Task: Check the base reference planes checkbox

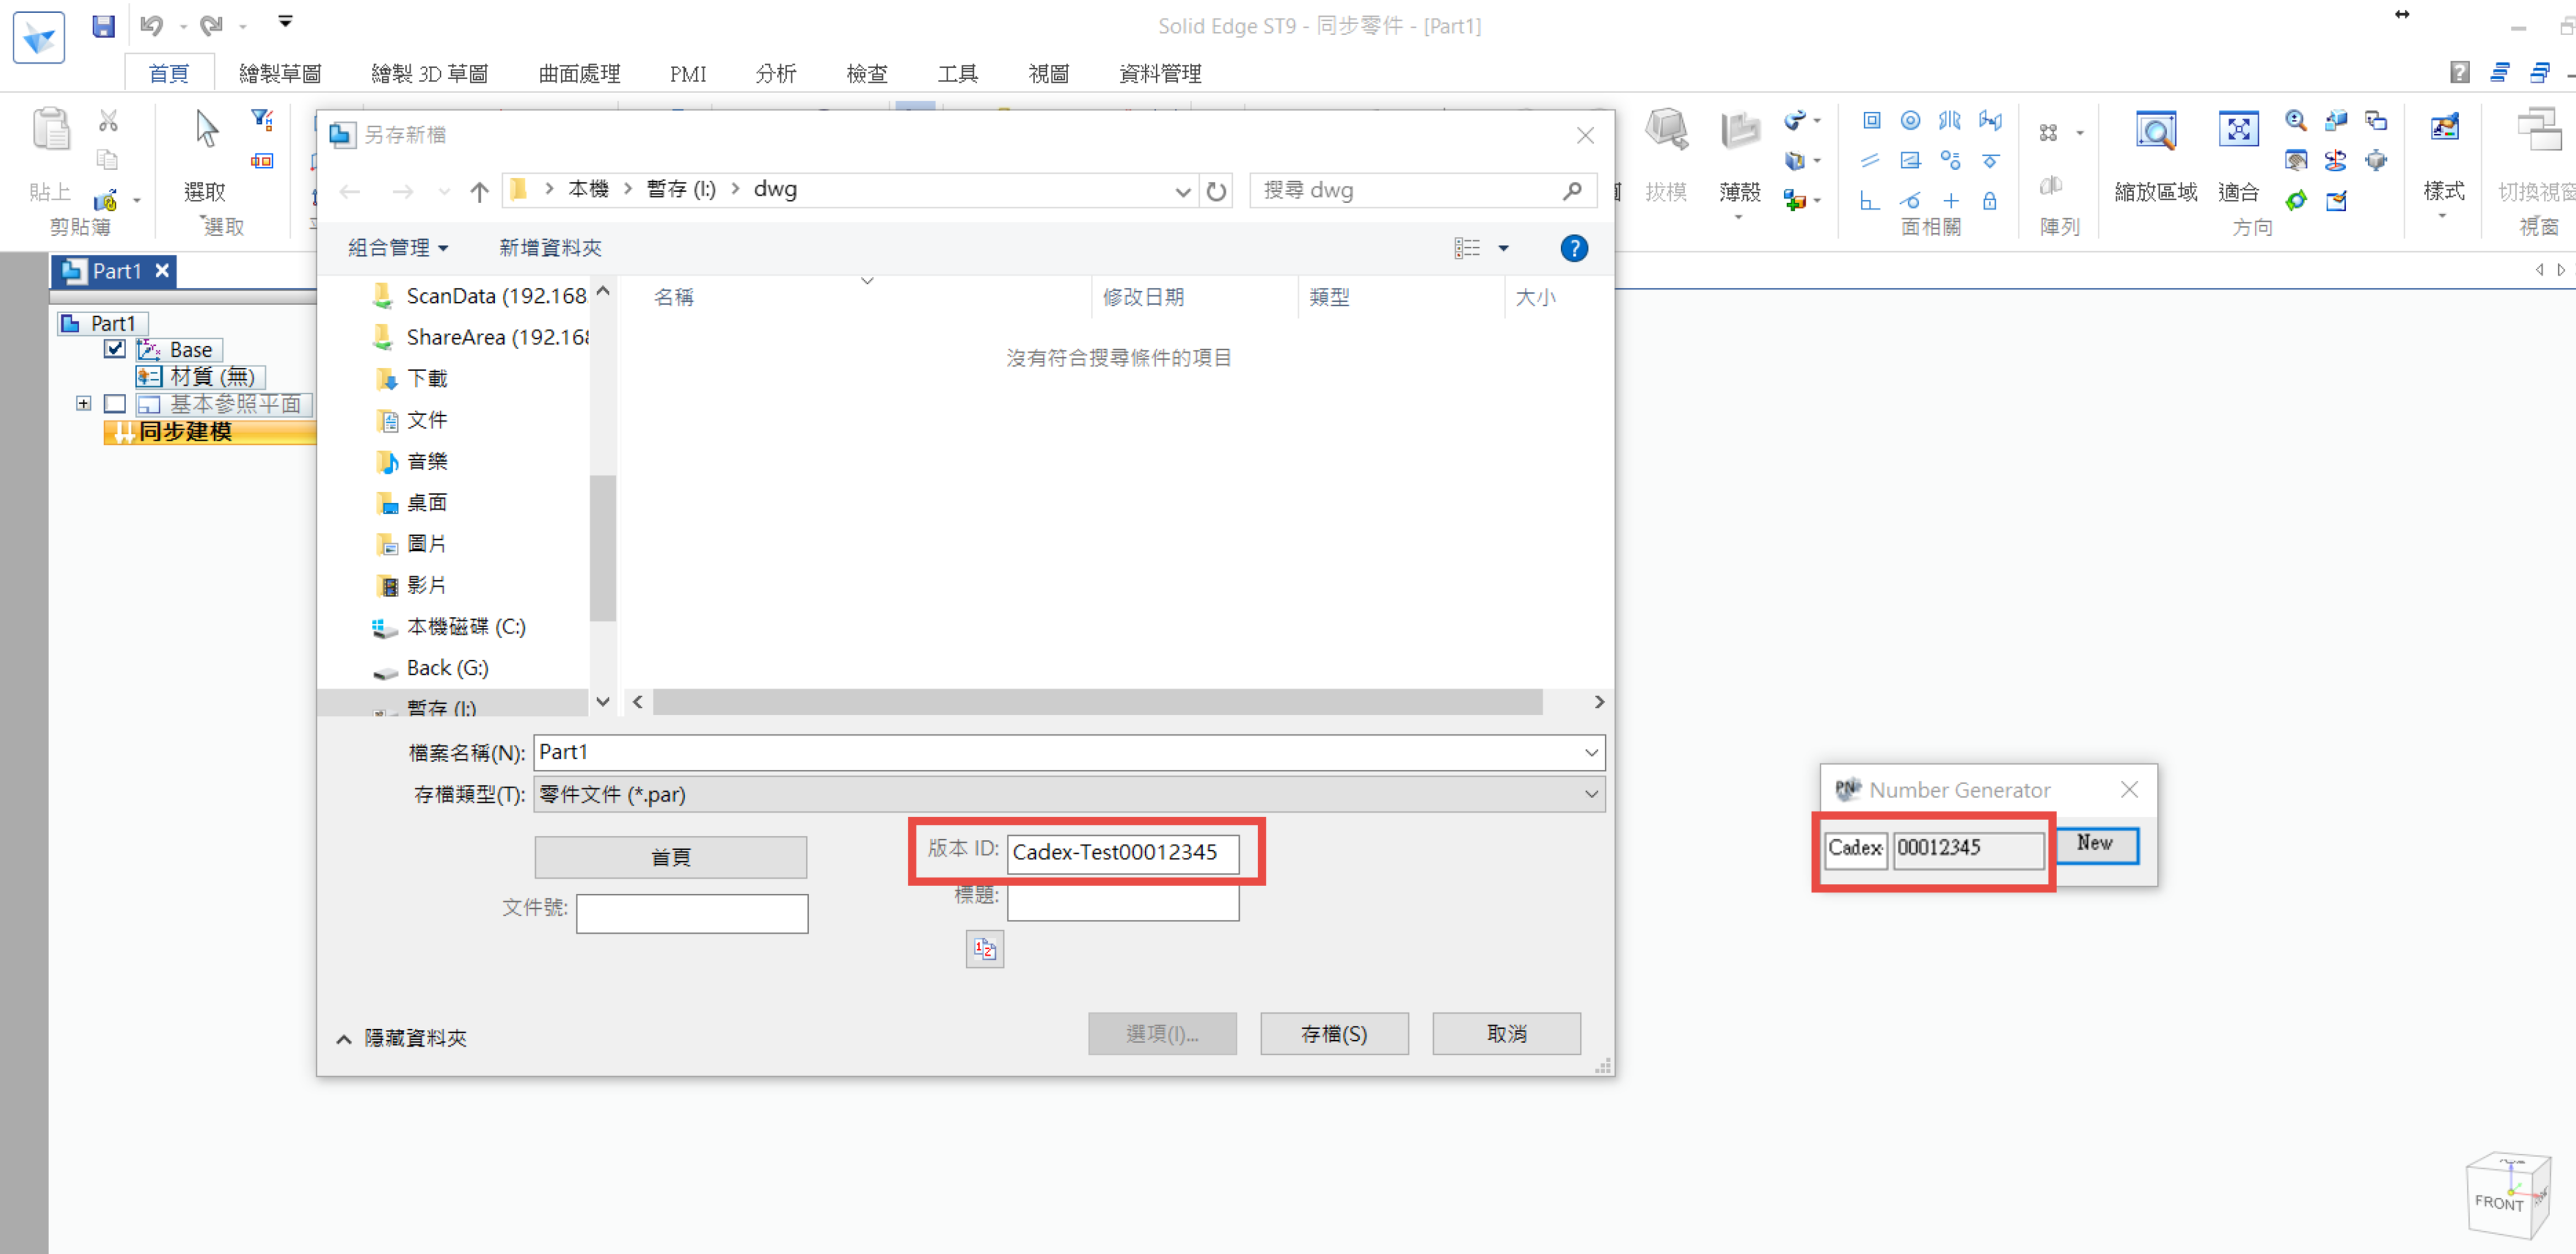Action: pyautogui.click(x=115, y=404)
